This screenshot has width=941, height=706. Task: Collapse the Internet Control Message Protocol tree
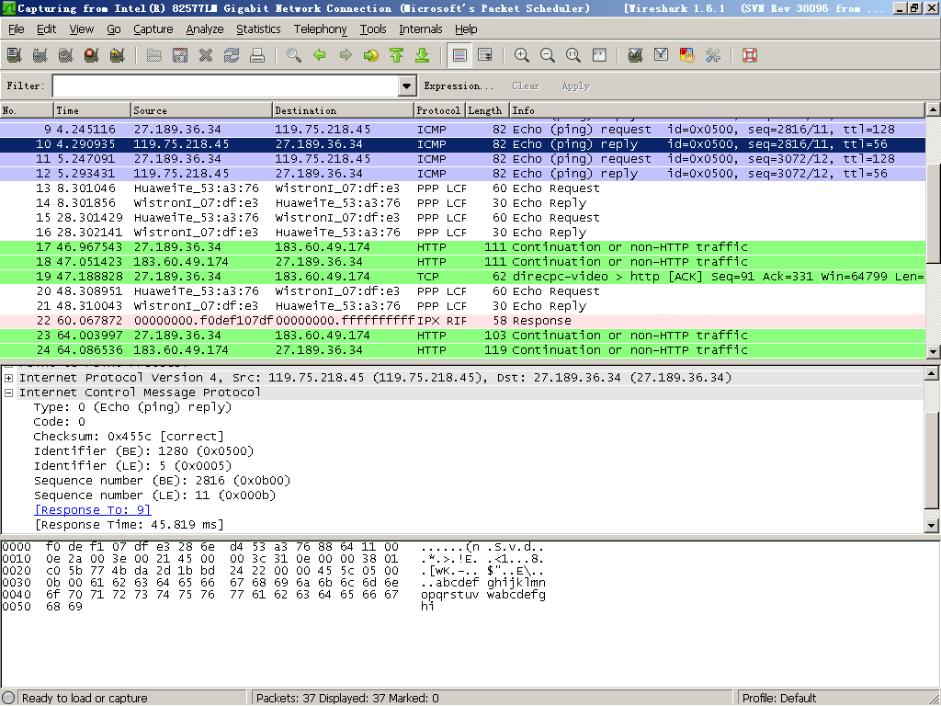(9, 393)
